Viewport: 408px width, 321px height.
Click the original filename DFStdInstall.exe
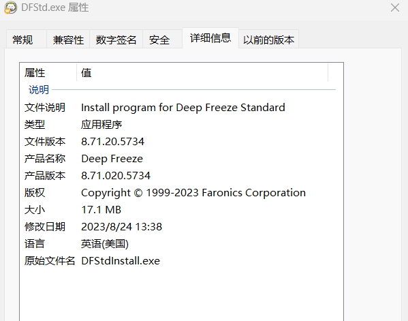[x=121, y=260]
